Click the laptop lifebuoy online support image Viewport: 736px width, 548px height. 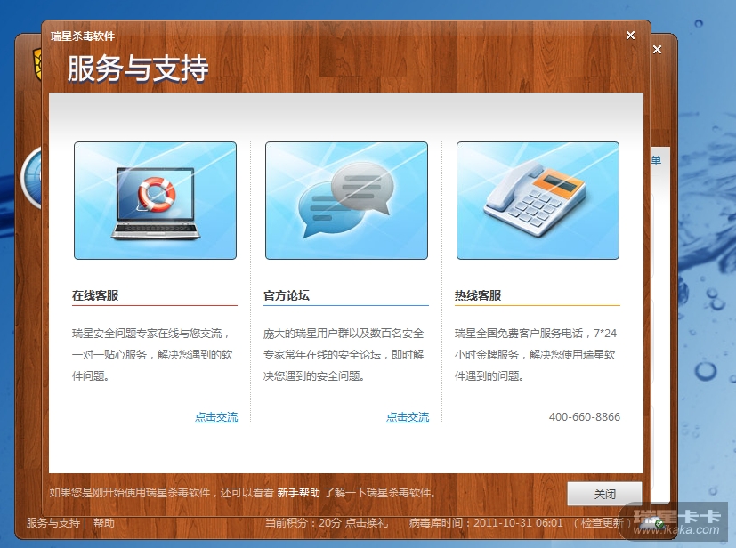tap(156, 200)
